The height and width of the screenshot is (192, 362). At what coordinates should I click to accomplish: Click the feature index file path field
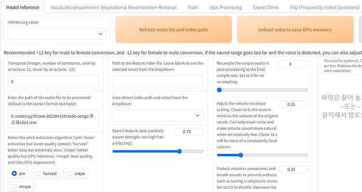point(158,82)
